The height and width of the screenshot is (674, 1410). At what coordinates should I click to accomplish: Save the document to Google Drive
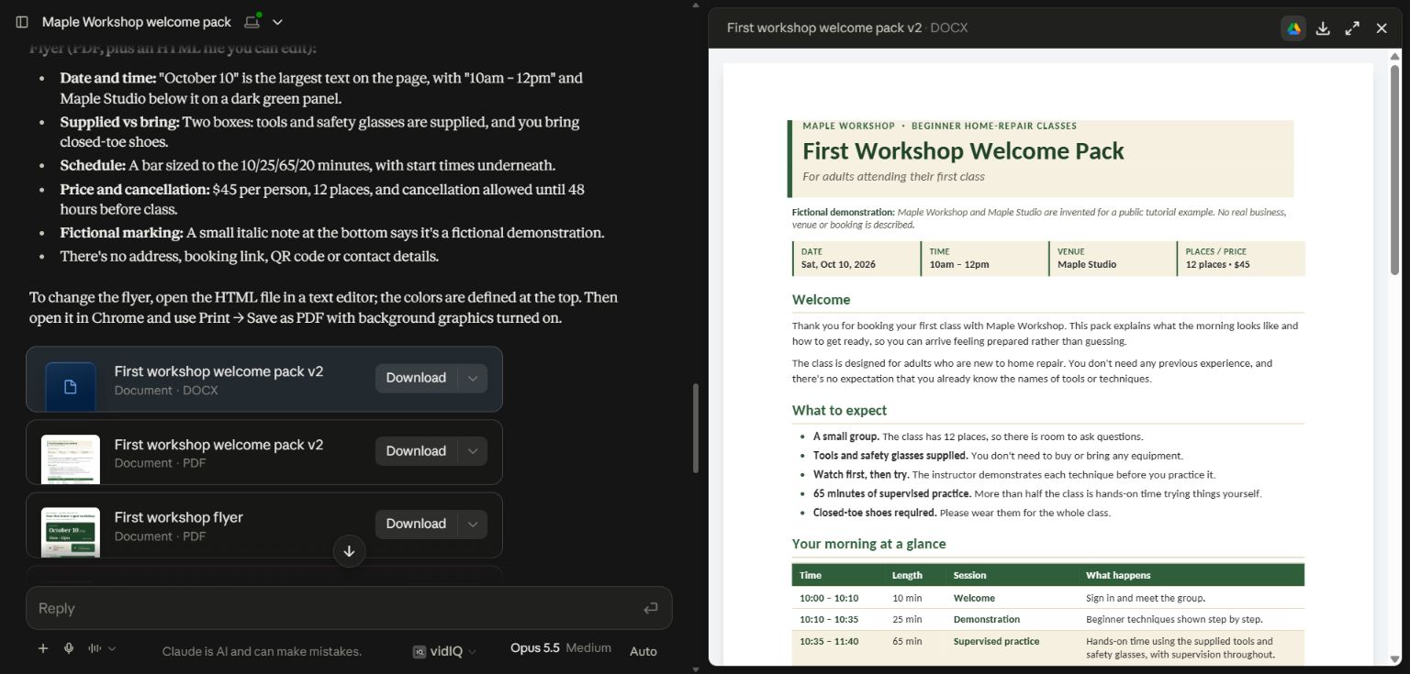tap(1293, 28)
